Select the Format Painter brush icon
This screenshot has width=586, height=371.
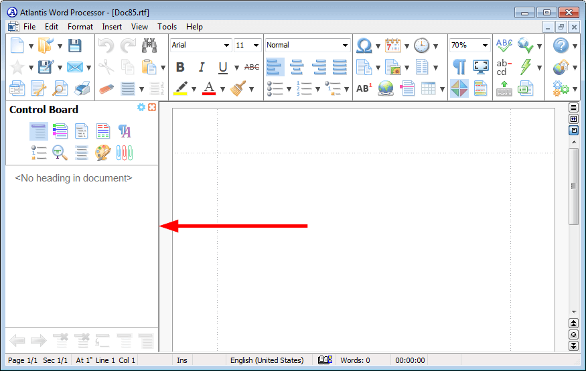pos(238,88)
